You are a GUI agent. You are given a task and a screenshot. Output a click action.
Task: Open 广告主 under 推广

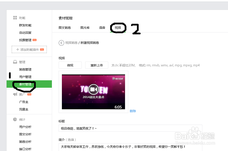click(24, 102)
